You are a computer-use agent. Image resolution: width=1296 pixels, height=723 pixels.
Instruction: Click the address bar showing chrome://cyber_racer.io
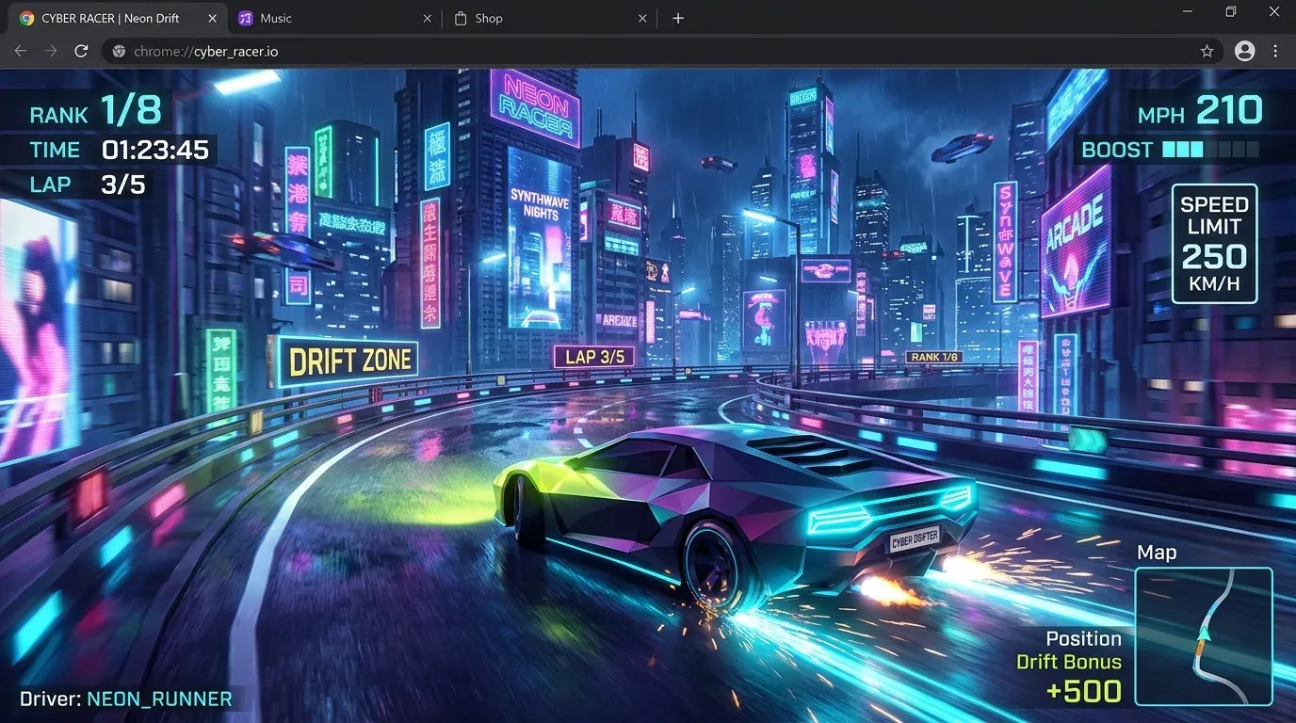662,51
